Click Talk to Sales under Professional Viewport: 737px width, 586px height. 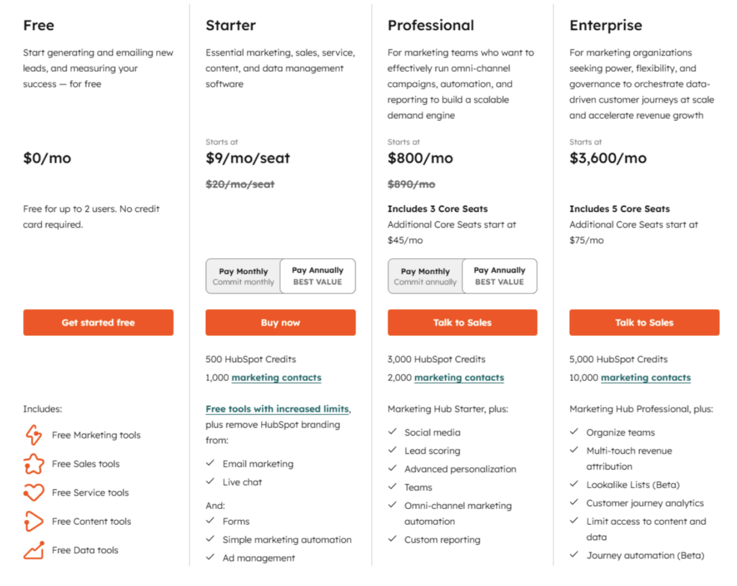click(x=462, y=323)
